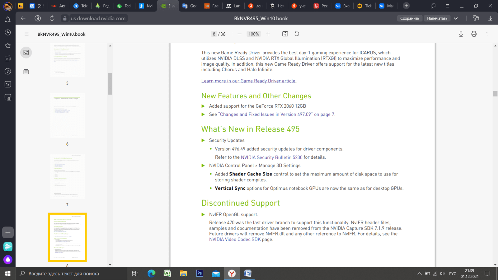This screenshot has height=280, width=498.
Task: Toggle the muted volume tray icon
Action: click(443, 274)
